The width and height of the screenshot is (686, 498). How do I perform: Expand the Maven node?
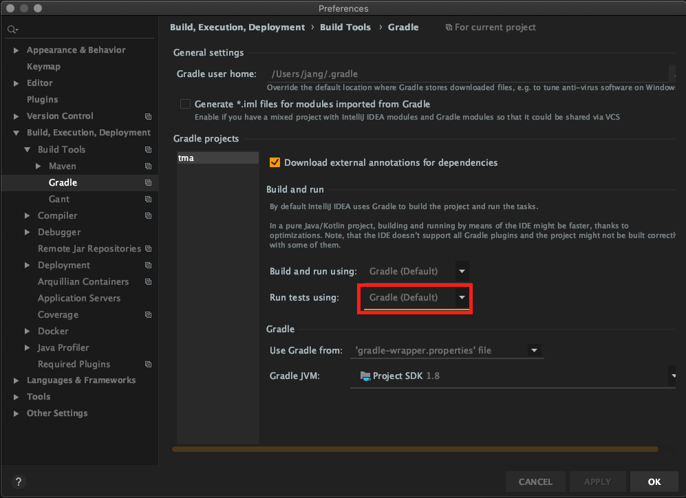click(38, 166)
